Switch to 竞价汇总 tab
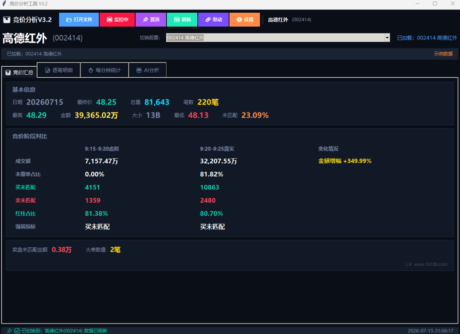460x334 pixels. [19, 72]
